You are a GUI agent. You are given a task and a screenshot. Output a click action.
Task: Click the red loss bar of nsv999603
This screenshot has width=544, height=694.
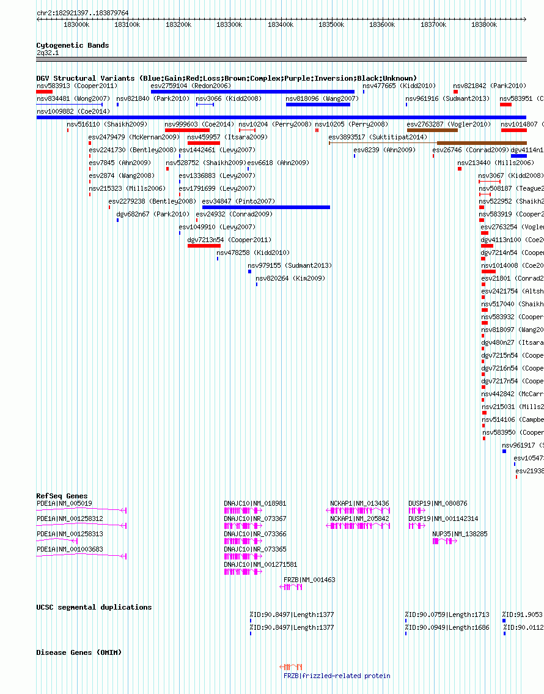187,131
